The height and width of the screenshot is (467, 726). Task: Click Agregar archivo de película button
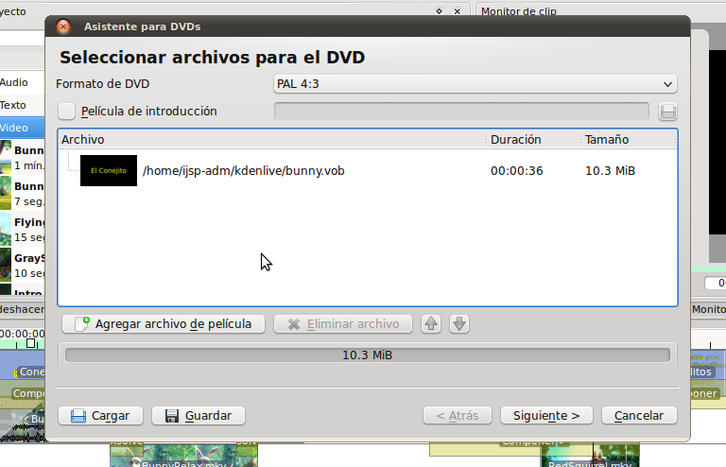164,324
